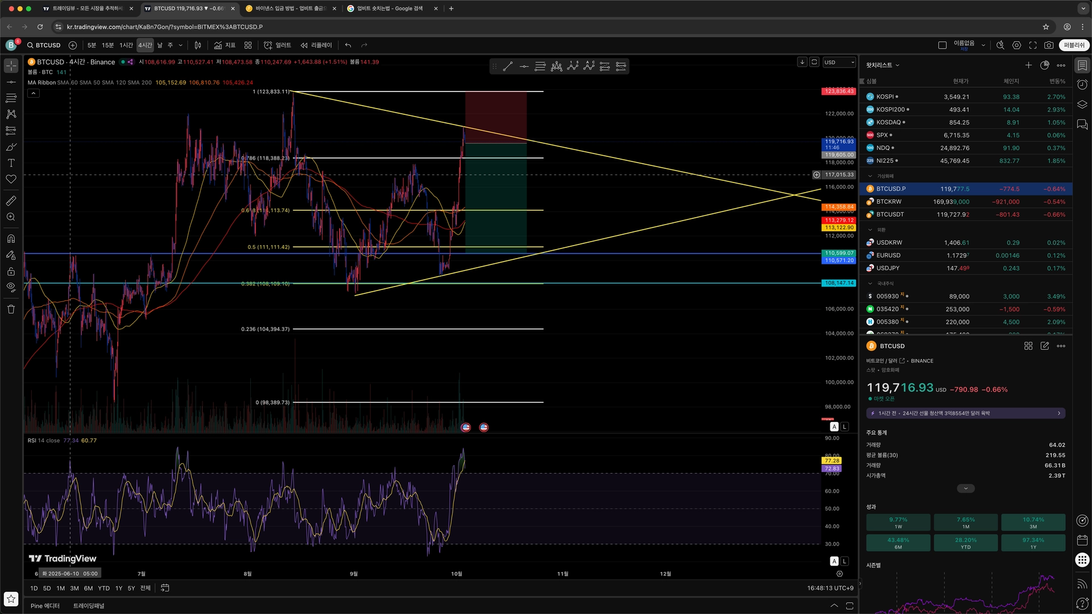The width and height of the screenshot is (1092, 614).
Task: Toggle lock all drawings tool
Action: click(11, 271)
